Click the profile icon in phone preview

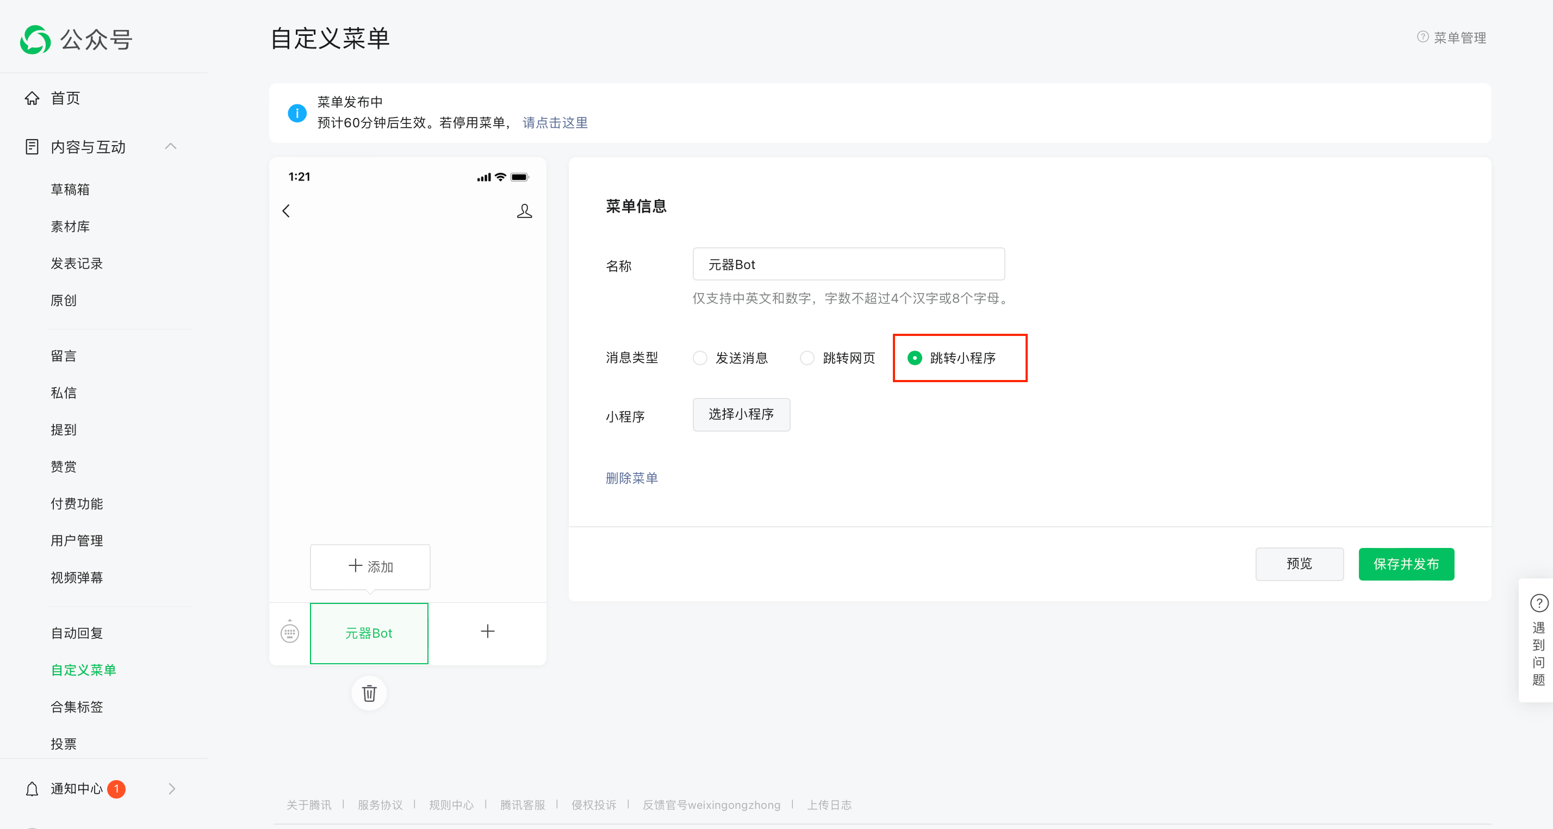coord(525,211)
